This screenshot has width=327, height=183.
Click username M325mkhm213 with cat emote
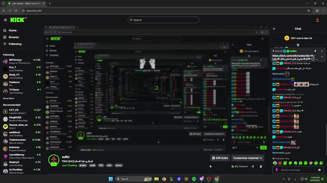click(x=281, y=142)
